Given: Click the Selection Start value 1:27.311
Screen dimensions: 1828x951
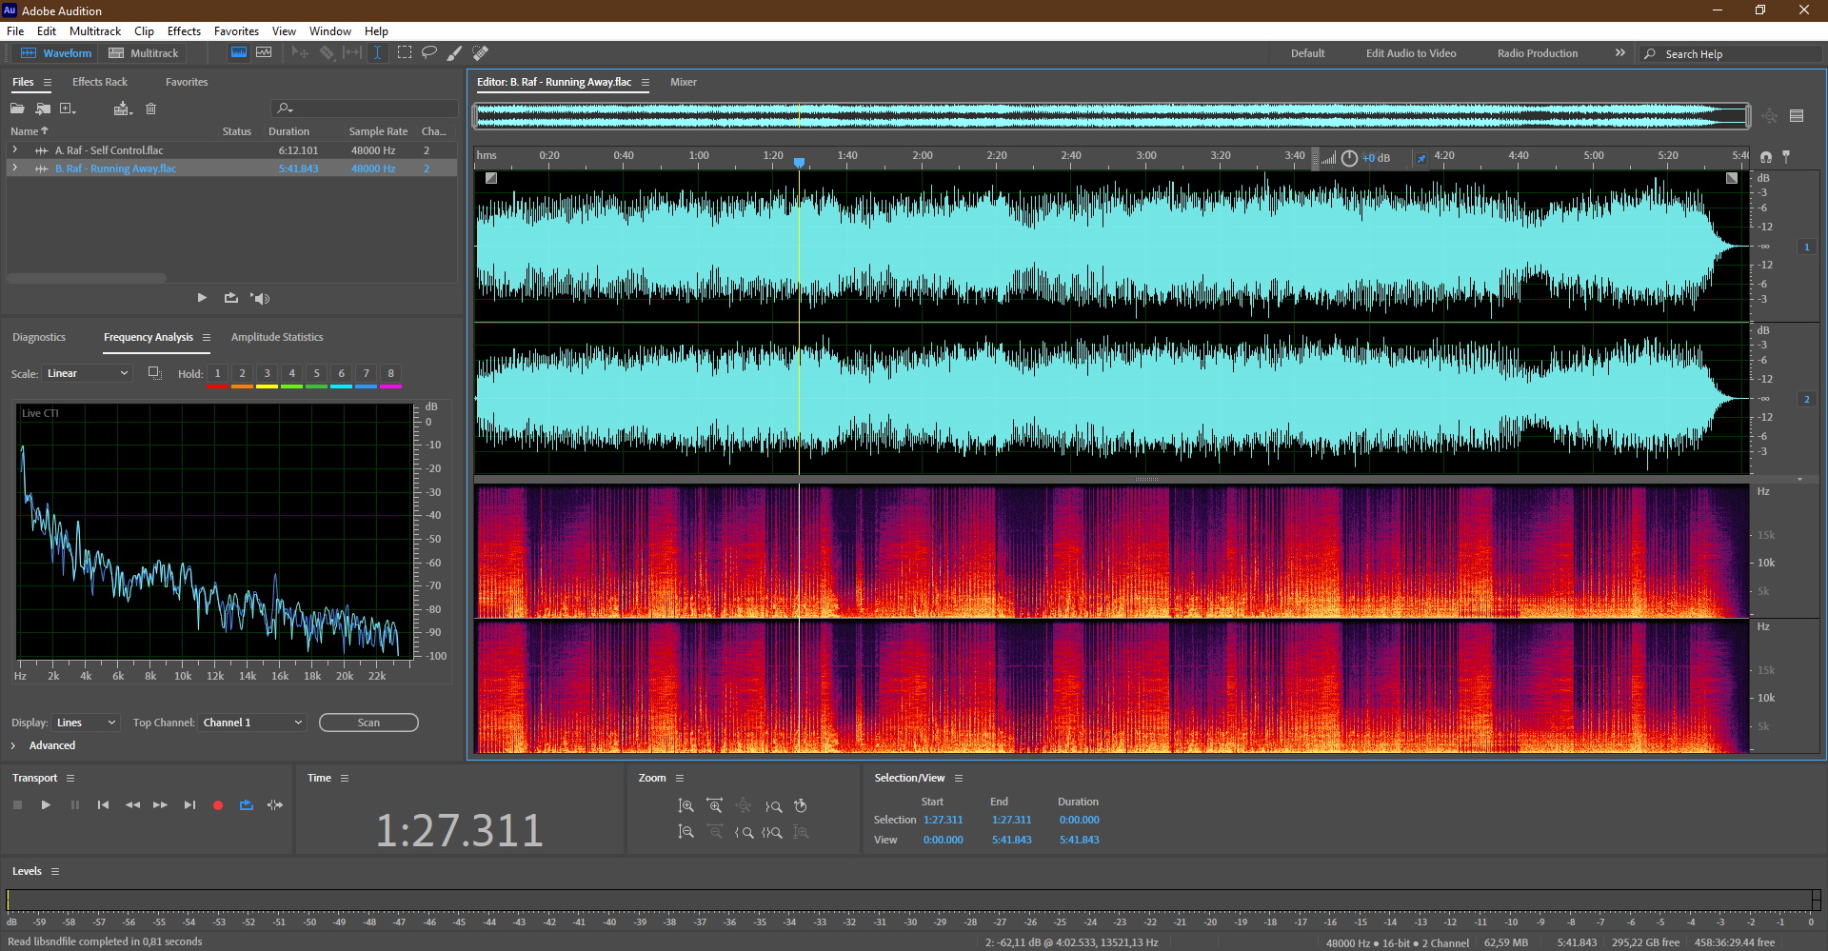Looking at the screenshot, I should click(x=943, y=820).
